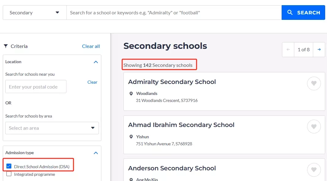This screenshot has height=181, width=327.
Task: Click previous page arrow in pagination
Action: [x=288, y=49]
